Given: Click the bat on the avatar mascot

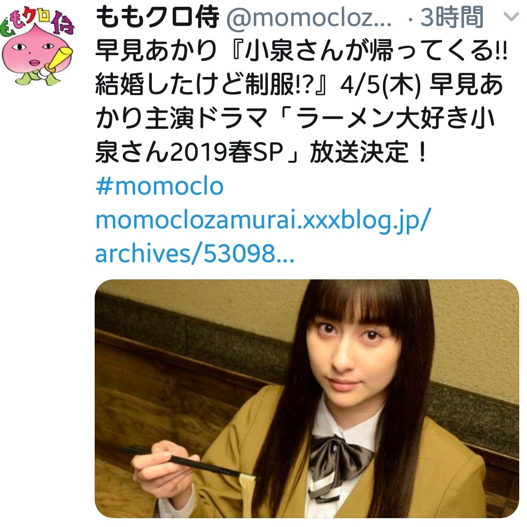Looking at the screenshot, I should tap(60, 59).
